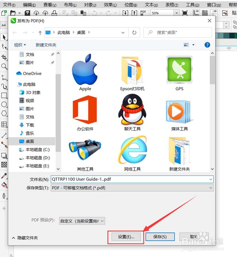The height and width of the screenshot is (257, 237).
Task: Select the 聊天工具 penguin folder
Action: [132, 112]
